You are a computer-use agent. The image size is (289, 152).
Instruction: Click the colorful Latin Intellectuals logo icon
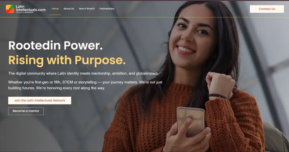pos(10,9)
